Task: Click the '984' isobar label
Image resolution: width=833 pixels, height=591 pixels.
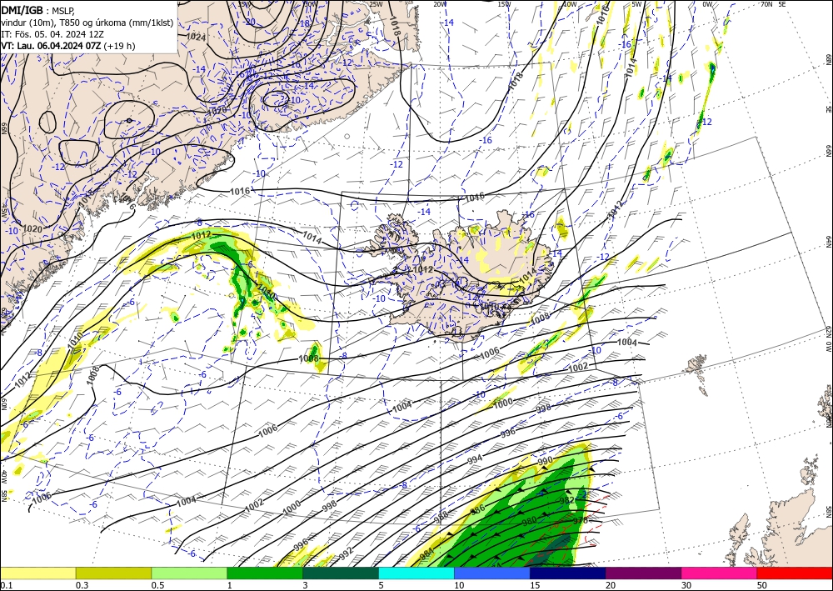Action: click(426, 555)
